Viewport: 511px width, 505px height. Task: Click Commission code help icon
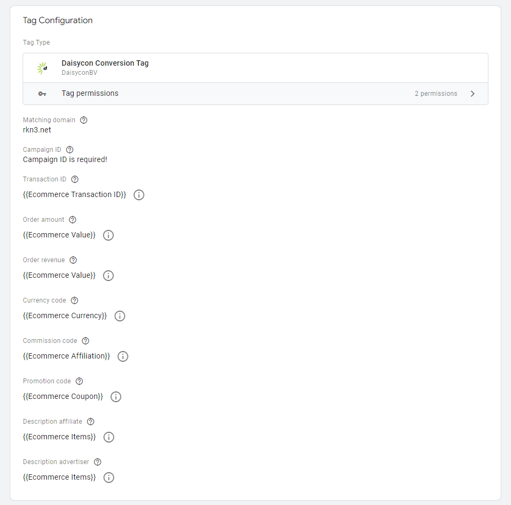pos(86,341)
